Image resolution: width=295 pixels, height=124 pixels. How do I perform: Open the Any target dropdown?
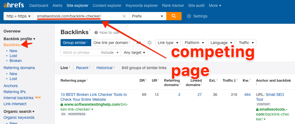coord(134,52)
